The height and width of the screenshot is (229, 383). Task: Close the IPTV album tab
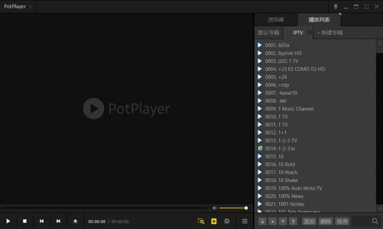pos(309,33)
